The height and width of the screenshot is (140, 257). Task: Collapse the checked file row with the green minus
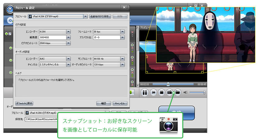pyautogui.click(x=6, y=34)
